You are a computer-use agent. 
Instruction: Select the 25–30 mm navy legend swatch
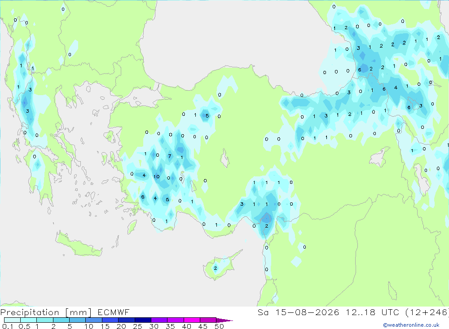point(143,320)
